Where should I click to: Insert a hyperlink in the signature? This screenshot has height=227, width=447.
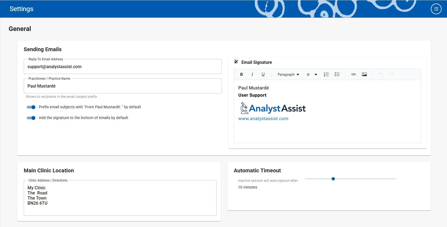353,74
